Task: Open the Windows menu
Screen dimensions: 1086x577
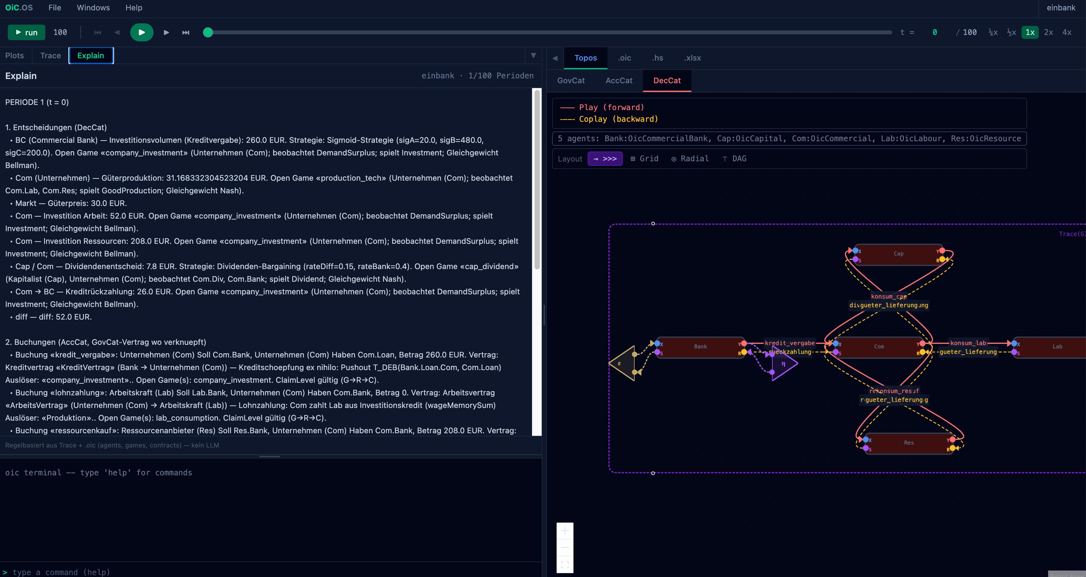Action: click(x=93, y=7)
